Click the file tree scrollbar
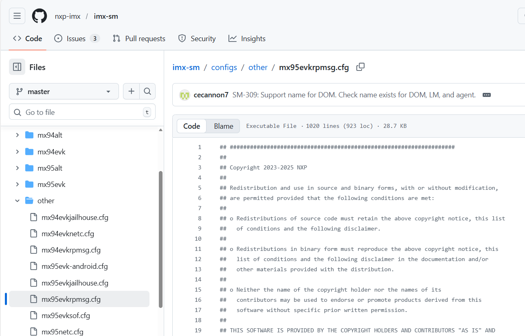The height and width of the screenshot is (336, 525). 160,239
